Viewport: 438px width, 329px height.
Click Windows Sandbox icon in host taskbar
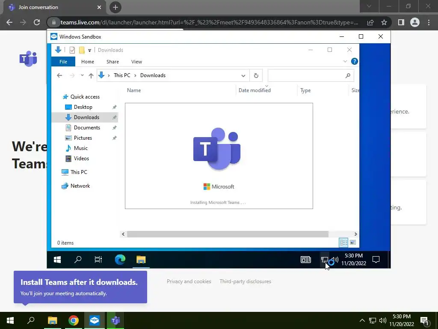(95, 320)
